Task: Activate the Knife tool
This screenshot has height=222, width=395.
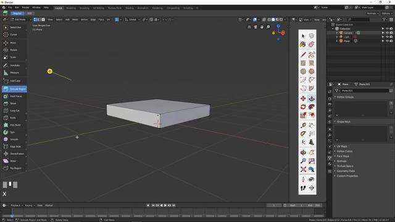Action: coord(14,118)
